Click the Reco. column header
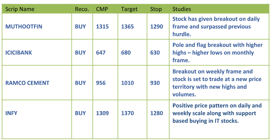Screen dimensions: 272x140 82,9
